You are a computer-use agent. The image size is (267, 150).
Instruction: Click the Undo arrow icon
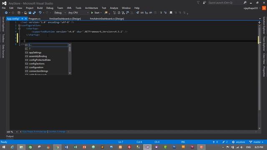tap(40, 13)
